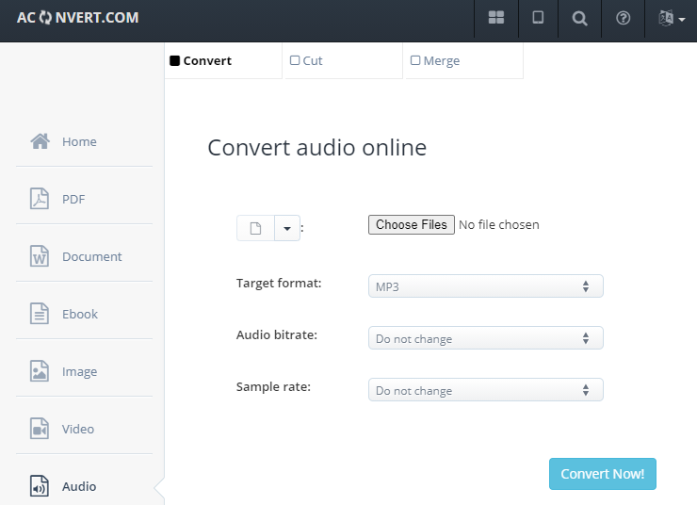The height and width of the screenshot is (505, 697).
Task: Click the PDF file icon
Action: (40, 198)
